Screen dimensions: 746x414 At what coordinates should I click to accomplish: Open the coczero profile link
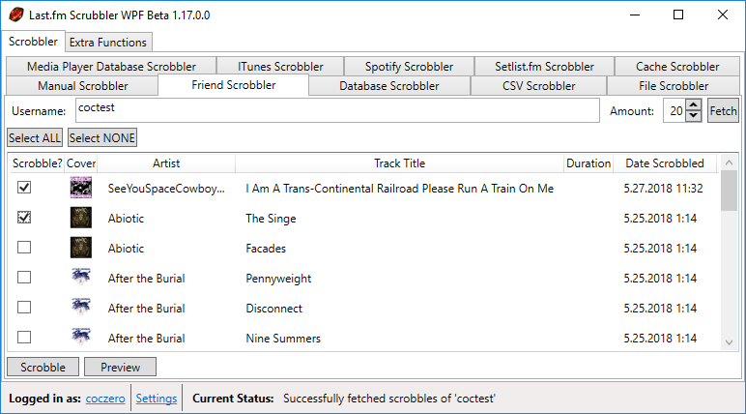(106, 399)
